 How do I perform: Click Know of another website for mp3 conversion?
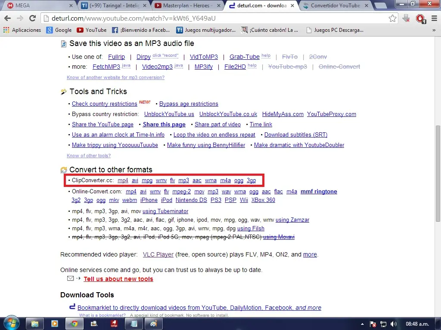point(115,77)
